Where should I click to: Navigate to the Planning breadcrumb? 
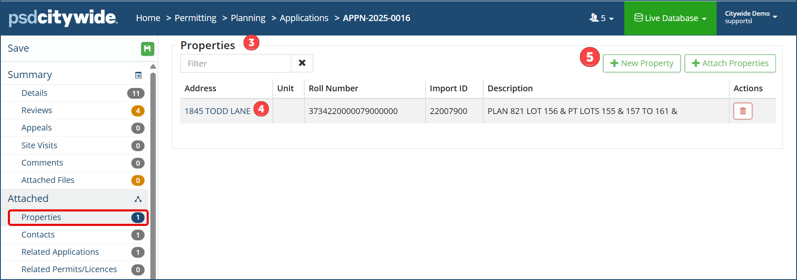pos(248,18)
